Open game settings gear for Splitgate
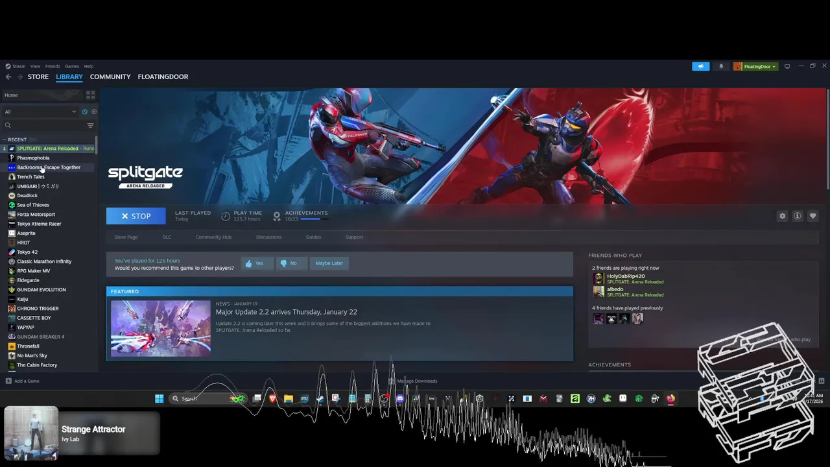The width and height of the screenshot is (830, 467). tap(782, 216)
